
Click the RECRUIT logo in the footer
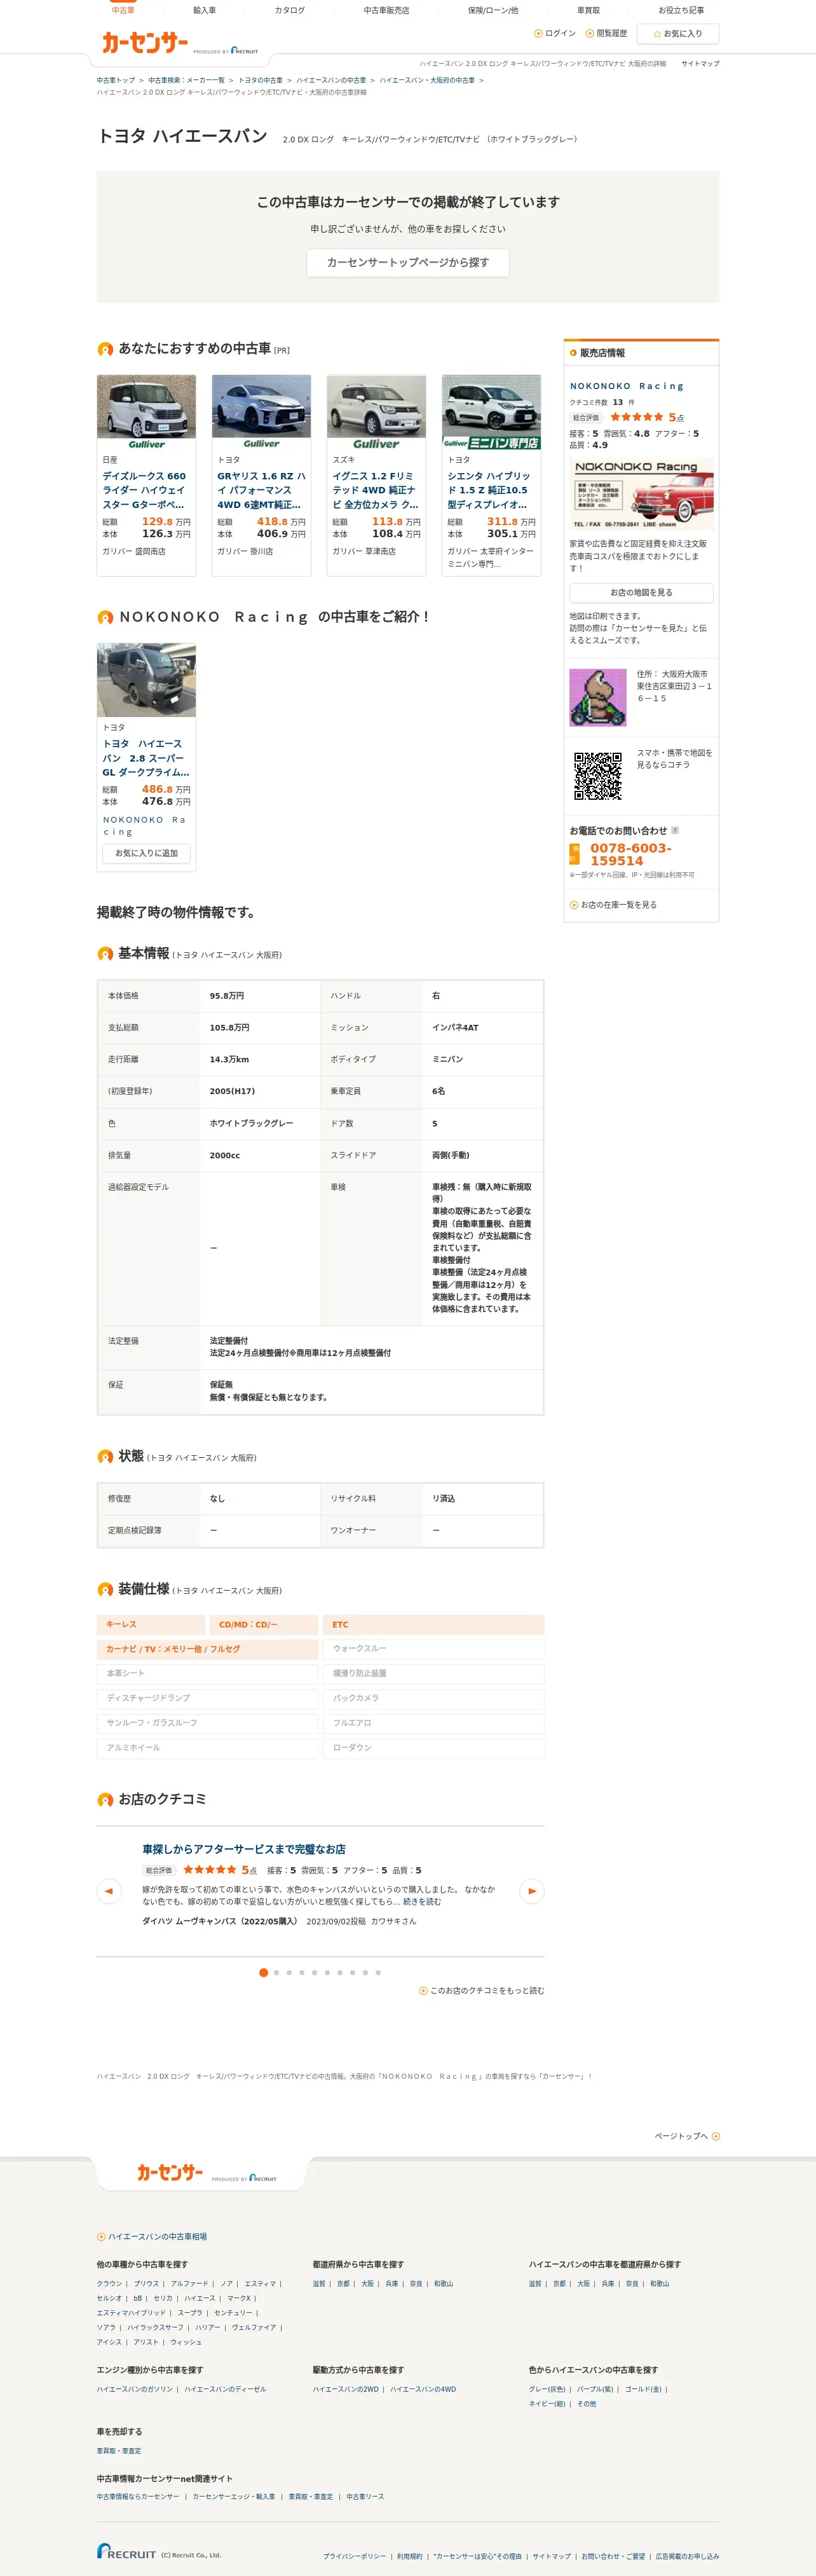(127, 2552)
